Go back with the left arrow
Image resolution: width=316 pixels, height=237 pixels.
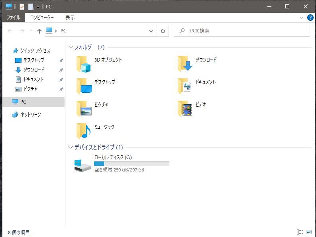10,31
